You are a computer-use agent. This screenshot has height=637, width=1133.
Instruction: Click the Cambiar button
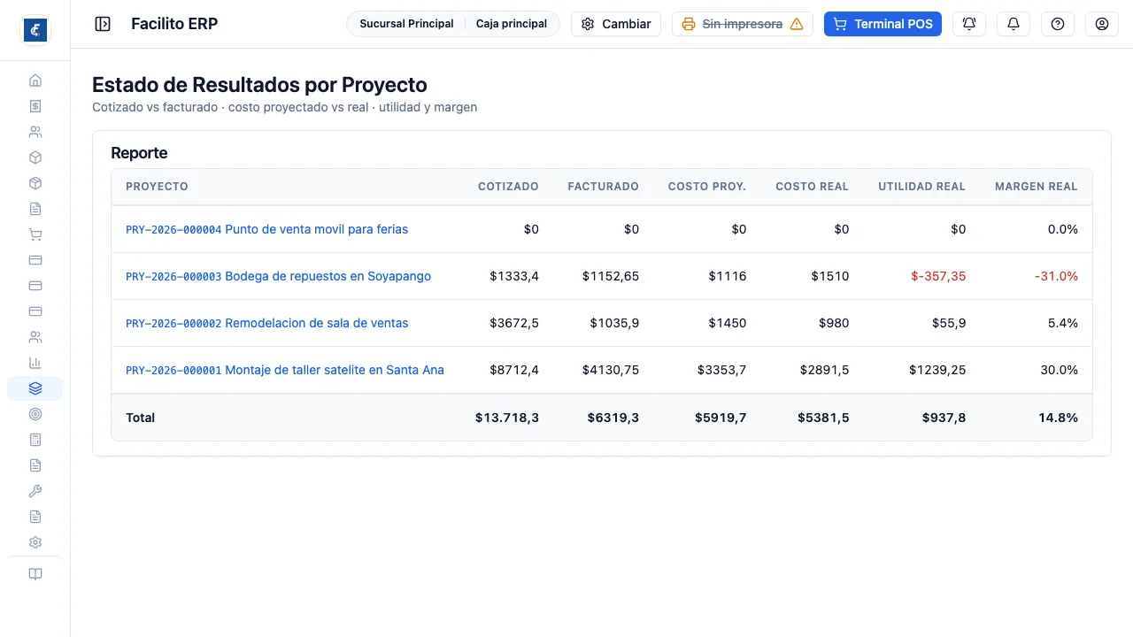pyautogui.click(x=616, y=24)
